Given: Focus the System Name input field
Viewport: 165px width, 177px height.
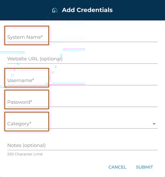Looking at the screenshot, I should tap(82, 37).
